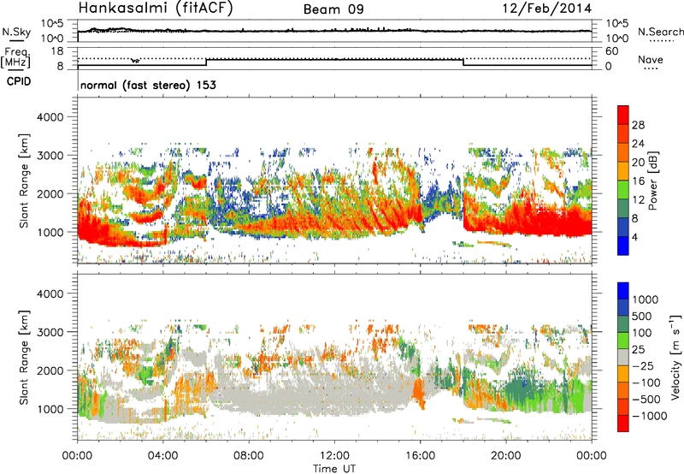Click the 'Power [dB]' colorbar label
This screenshot has width=684, height=474.
click(652, 181)
